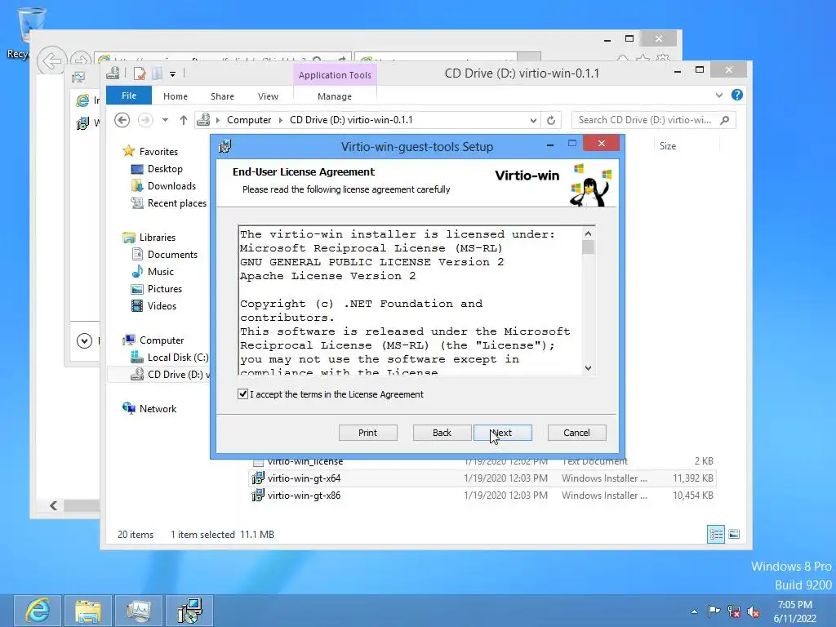Click the license text scrollbar thumb
Screen dimensions: 836x627
(x=588, y=247)
